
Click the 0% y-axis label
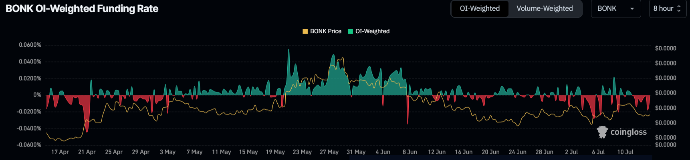pyautogui.click(x=37, y=95)
